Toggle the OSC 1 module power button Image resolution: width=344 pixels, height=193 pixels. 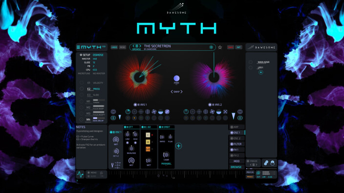pos(111,132)
